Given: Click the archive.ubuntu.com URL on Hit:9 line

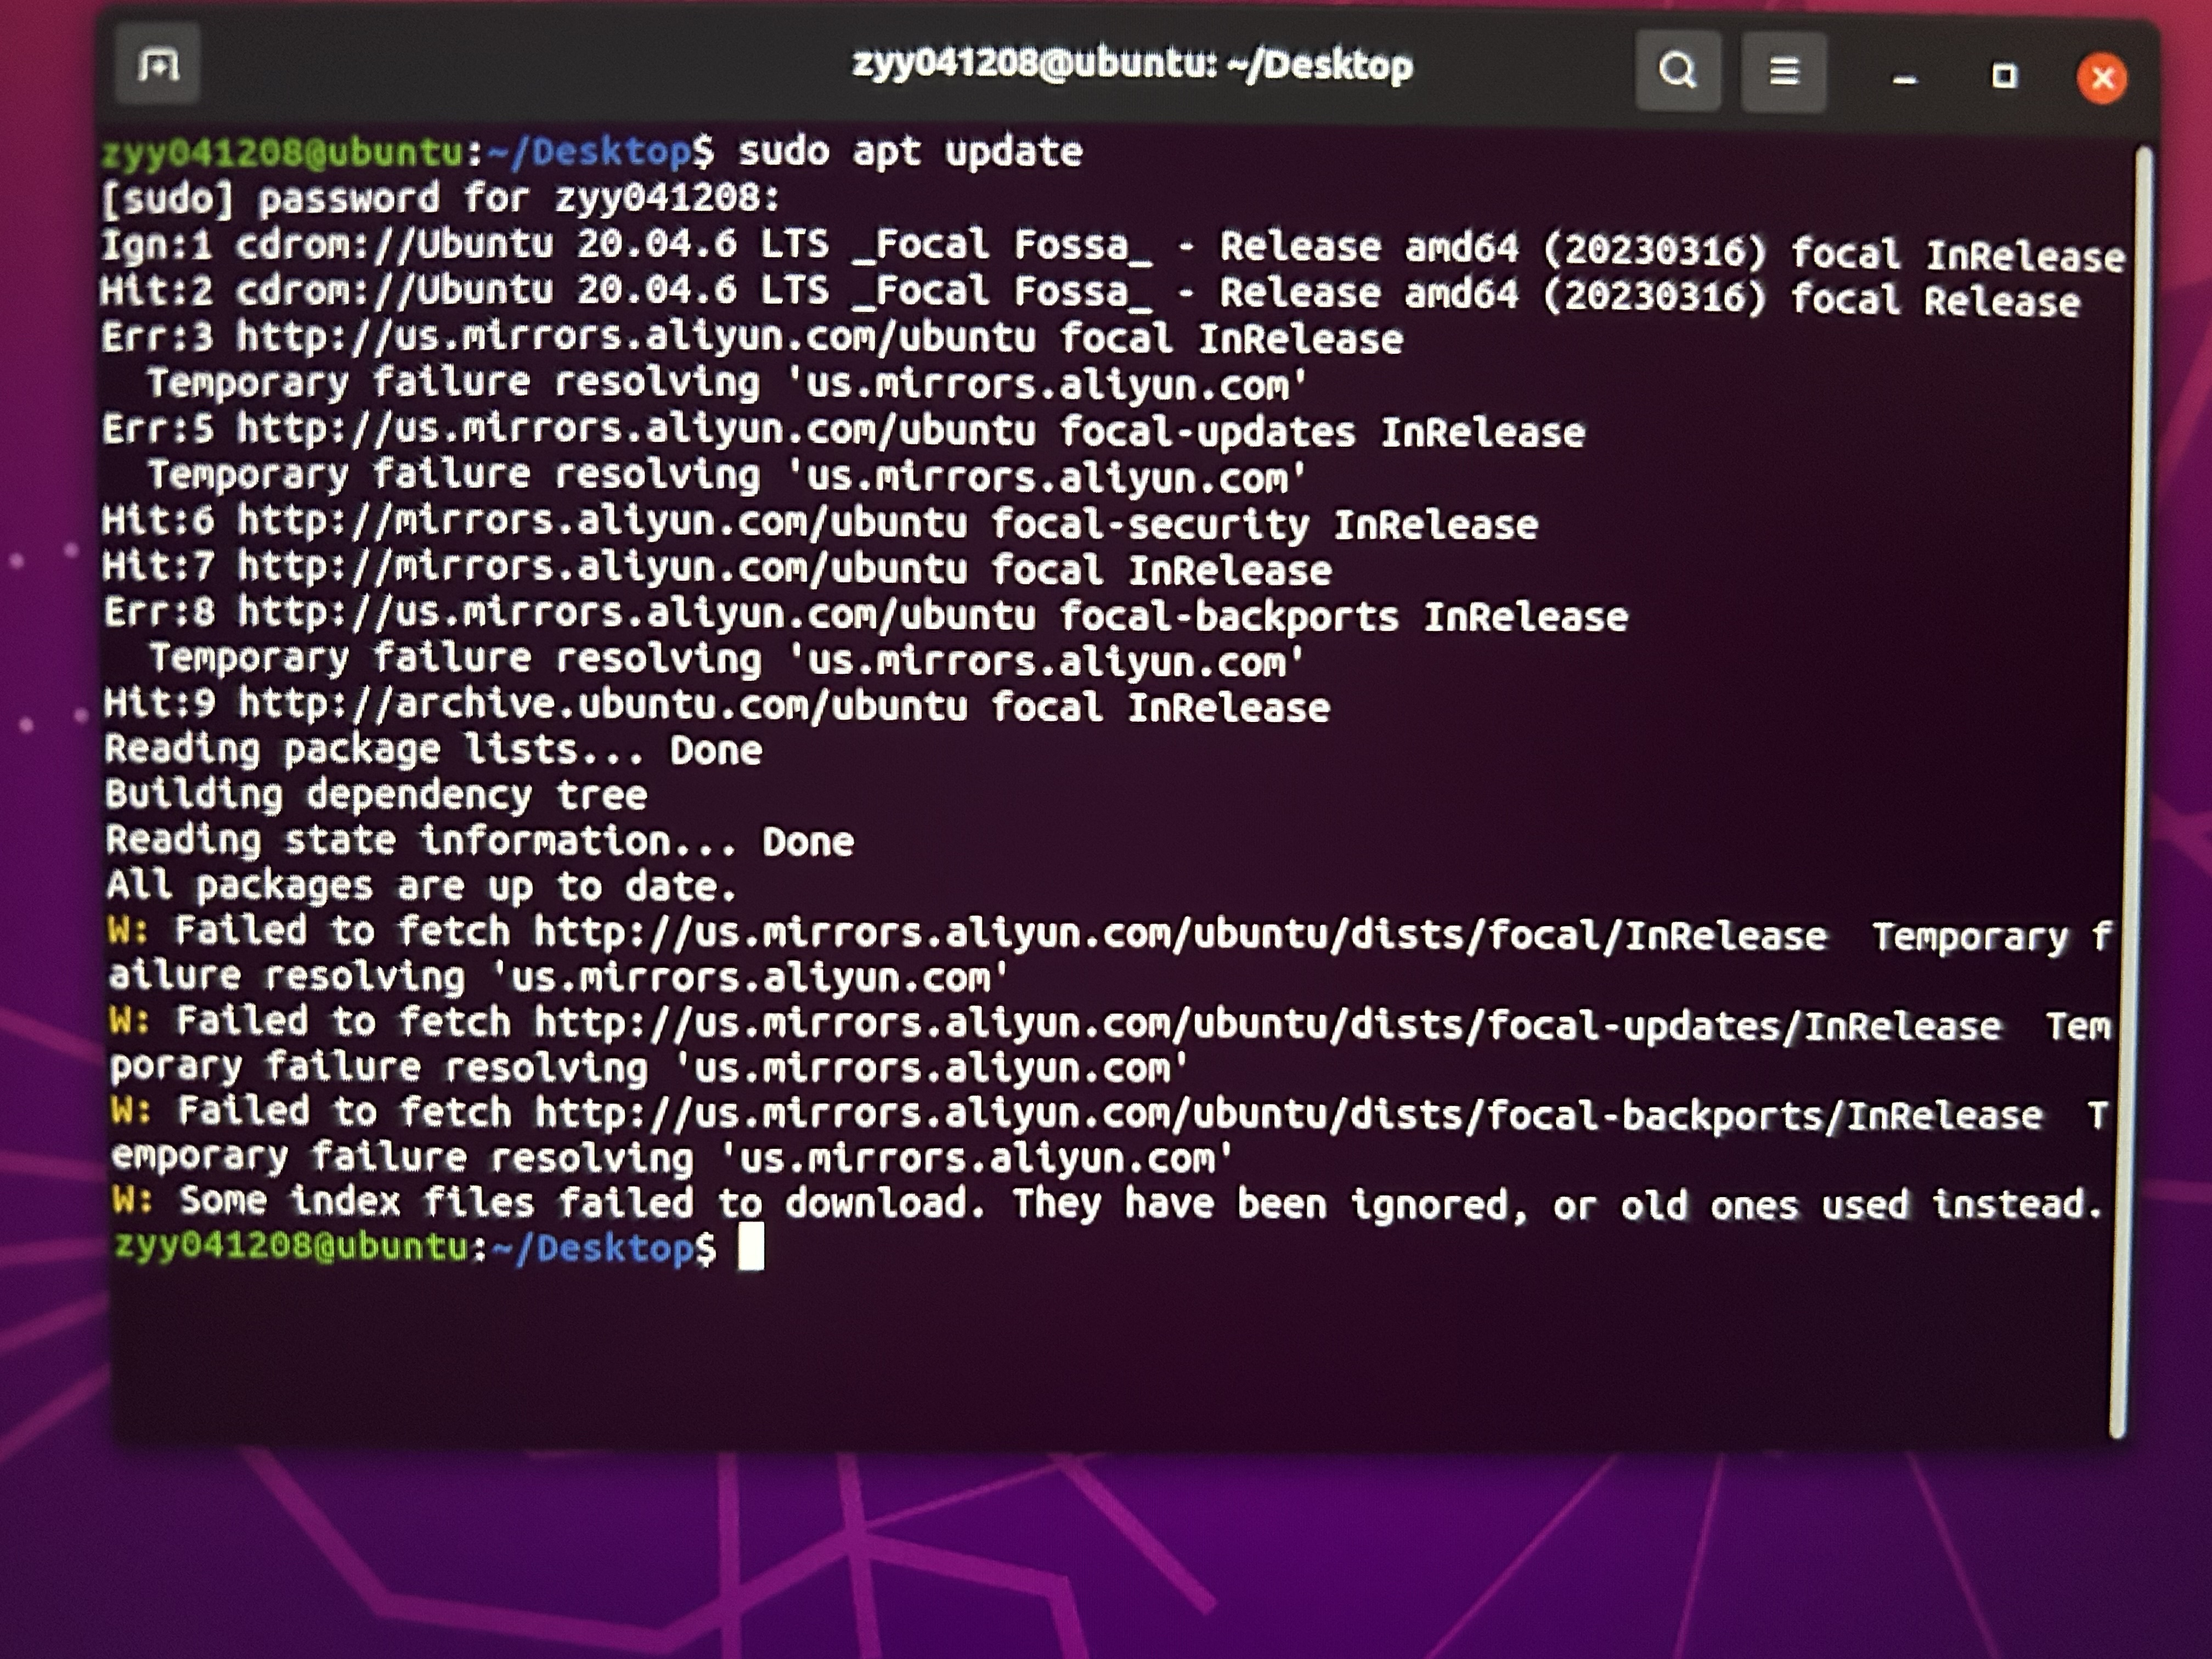Looking at the screenshot, I should pos(602,705).
